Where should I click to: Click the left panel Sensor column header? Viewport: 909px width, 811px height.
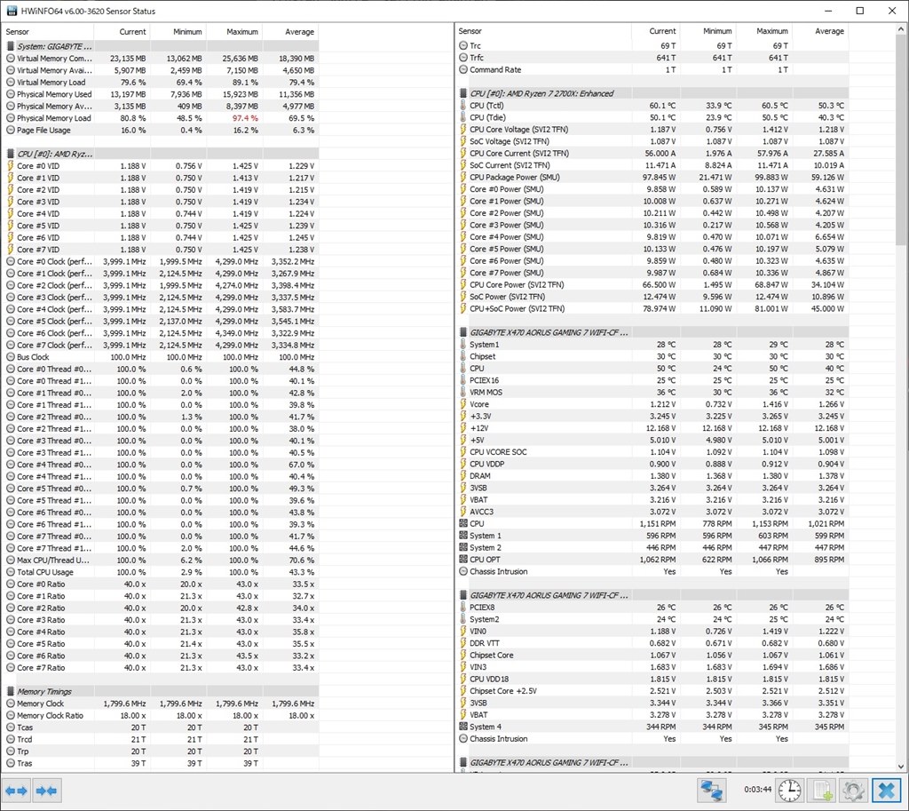point(18,31)
